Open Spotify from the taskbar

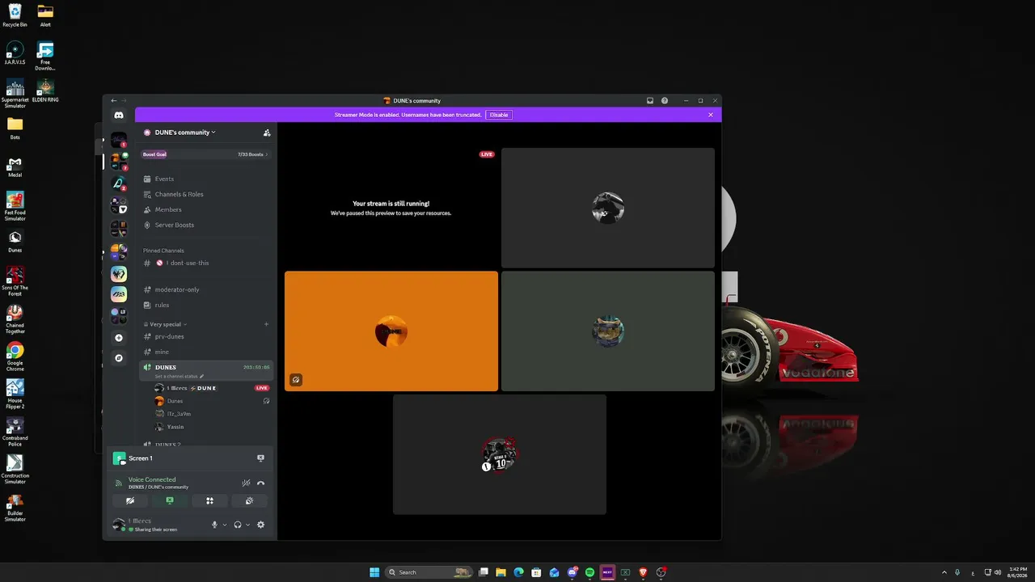589,572
